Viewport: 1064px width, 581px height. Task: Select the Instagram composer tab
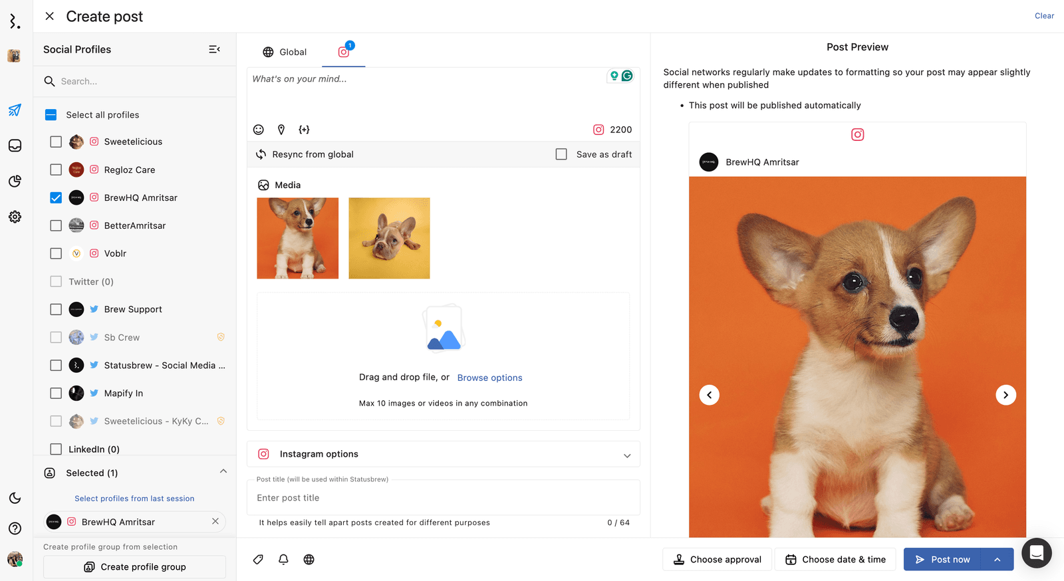coord(344,52)
